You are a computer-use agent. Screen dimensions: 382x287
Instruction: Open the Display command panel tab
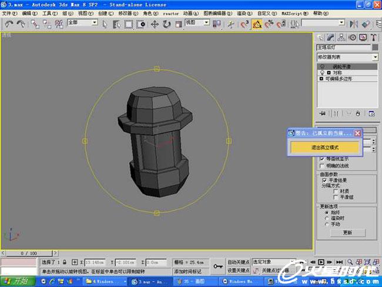pos(363,37)
